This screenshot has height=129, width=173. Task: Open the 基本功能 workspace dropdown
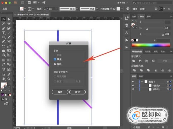[123, 3]
